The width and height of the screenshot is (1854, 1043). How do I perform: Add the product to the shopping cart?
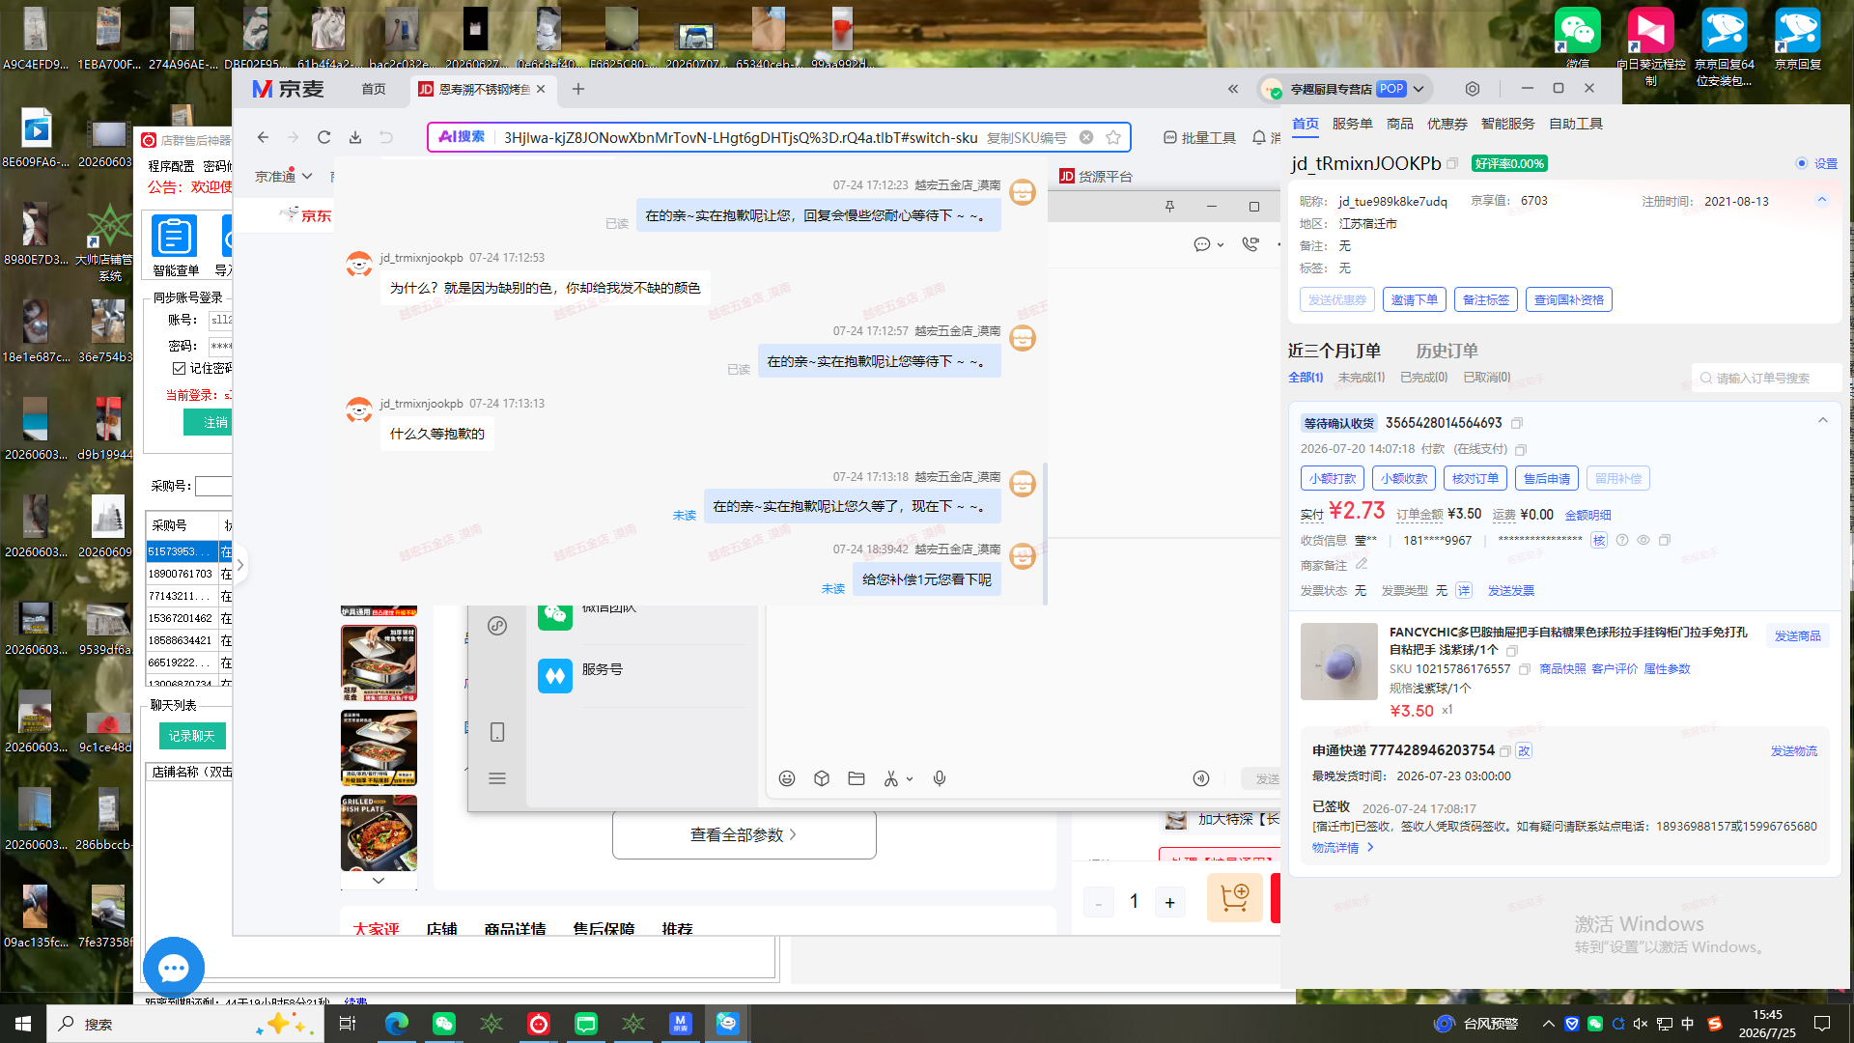[1235, 897]
